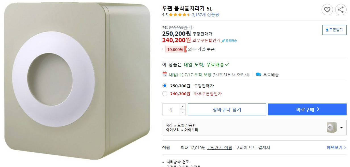Decrease quantity with the down arrow
350x167 pixels.
183,112
